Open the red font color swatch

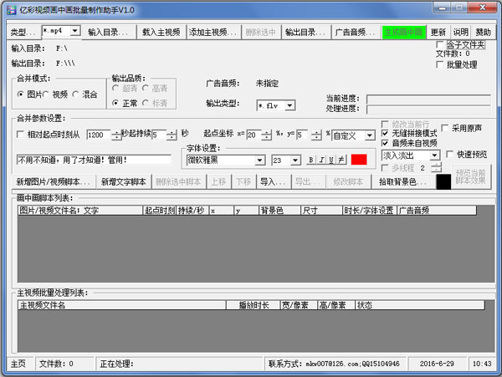(359, 160)
